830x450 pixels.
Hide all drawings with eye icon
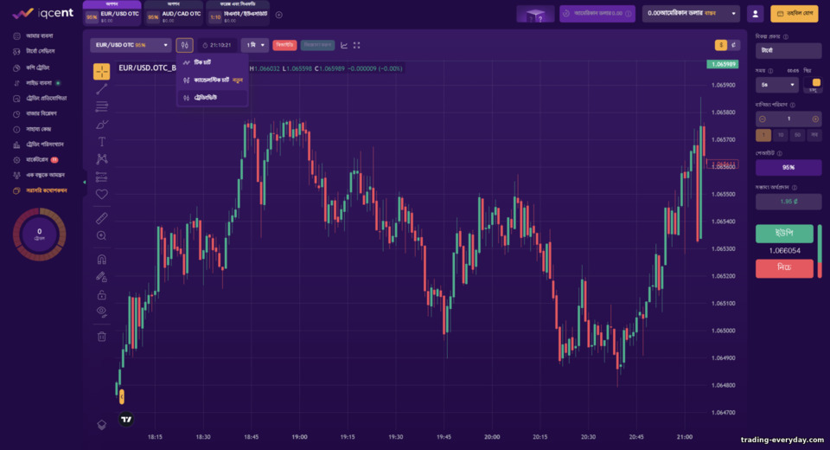[x=102, y=312]
